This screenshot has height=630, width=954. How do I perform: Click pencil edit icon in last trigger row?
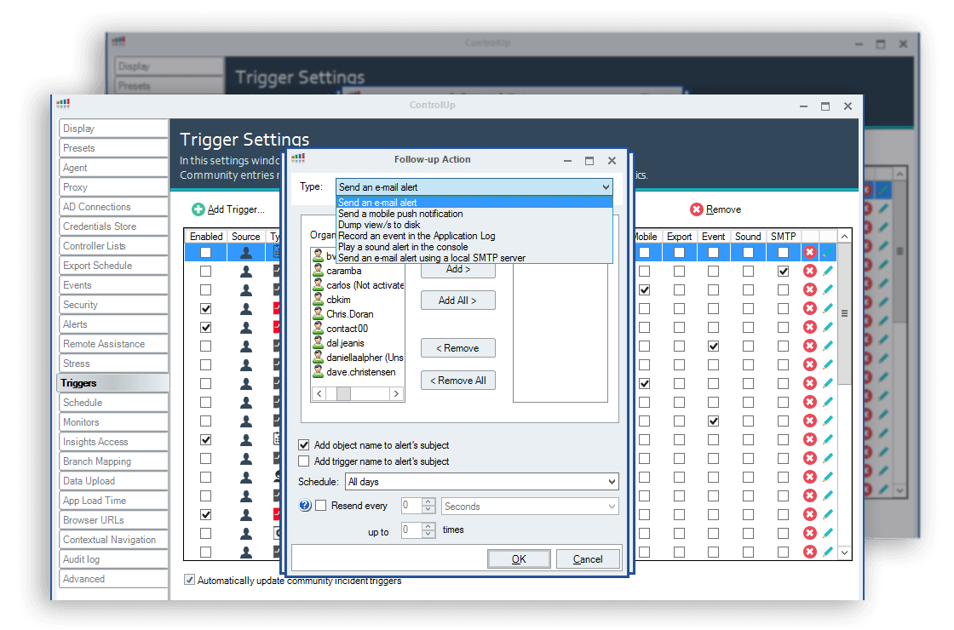pyautogui.click(x=827, y=552)
